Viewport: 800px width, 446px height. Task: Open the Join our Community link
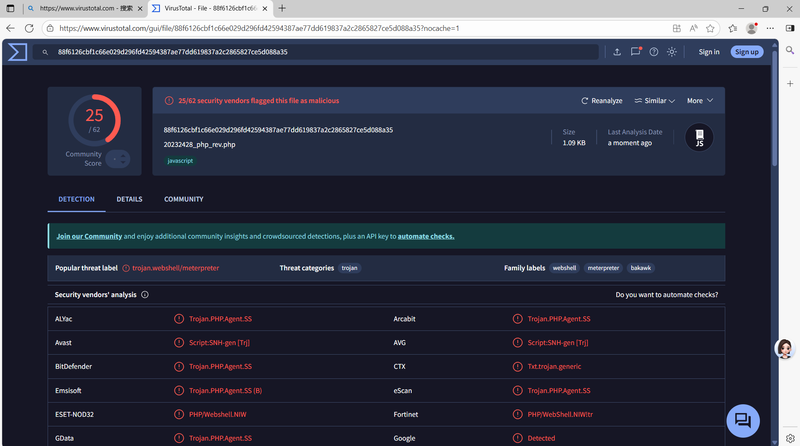pyautogui.click(x=89, y=236)
